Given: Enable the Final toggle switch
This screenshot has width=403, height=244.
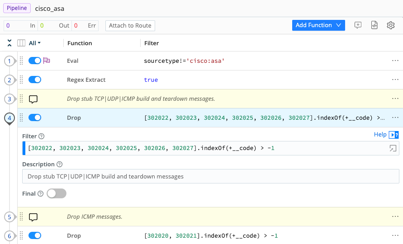Looking at the screenshot, I should pyautogui.click(x=57, y=193).
